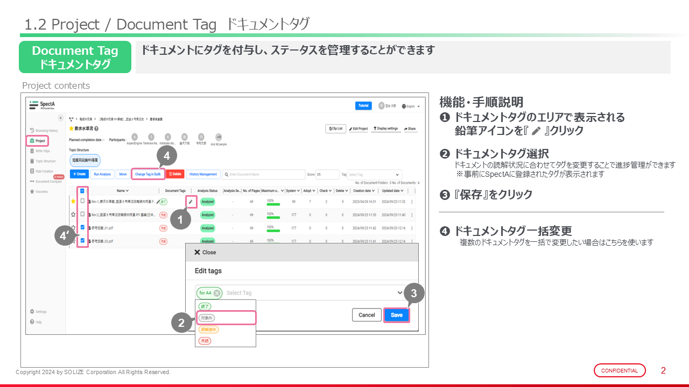Open the Tag filter dropdown above the table
The height and width of the screenshot is (387, 689).
(x=374, y=175)
